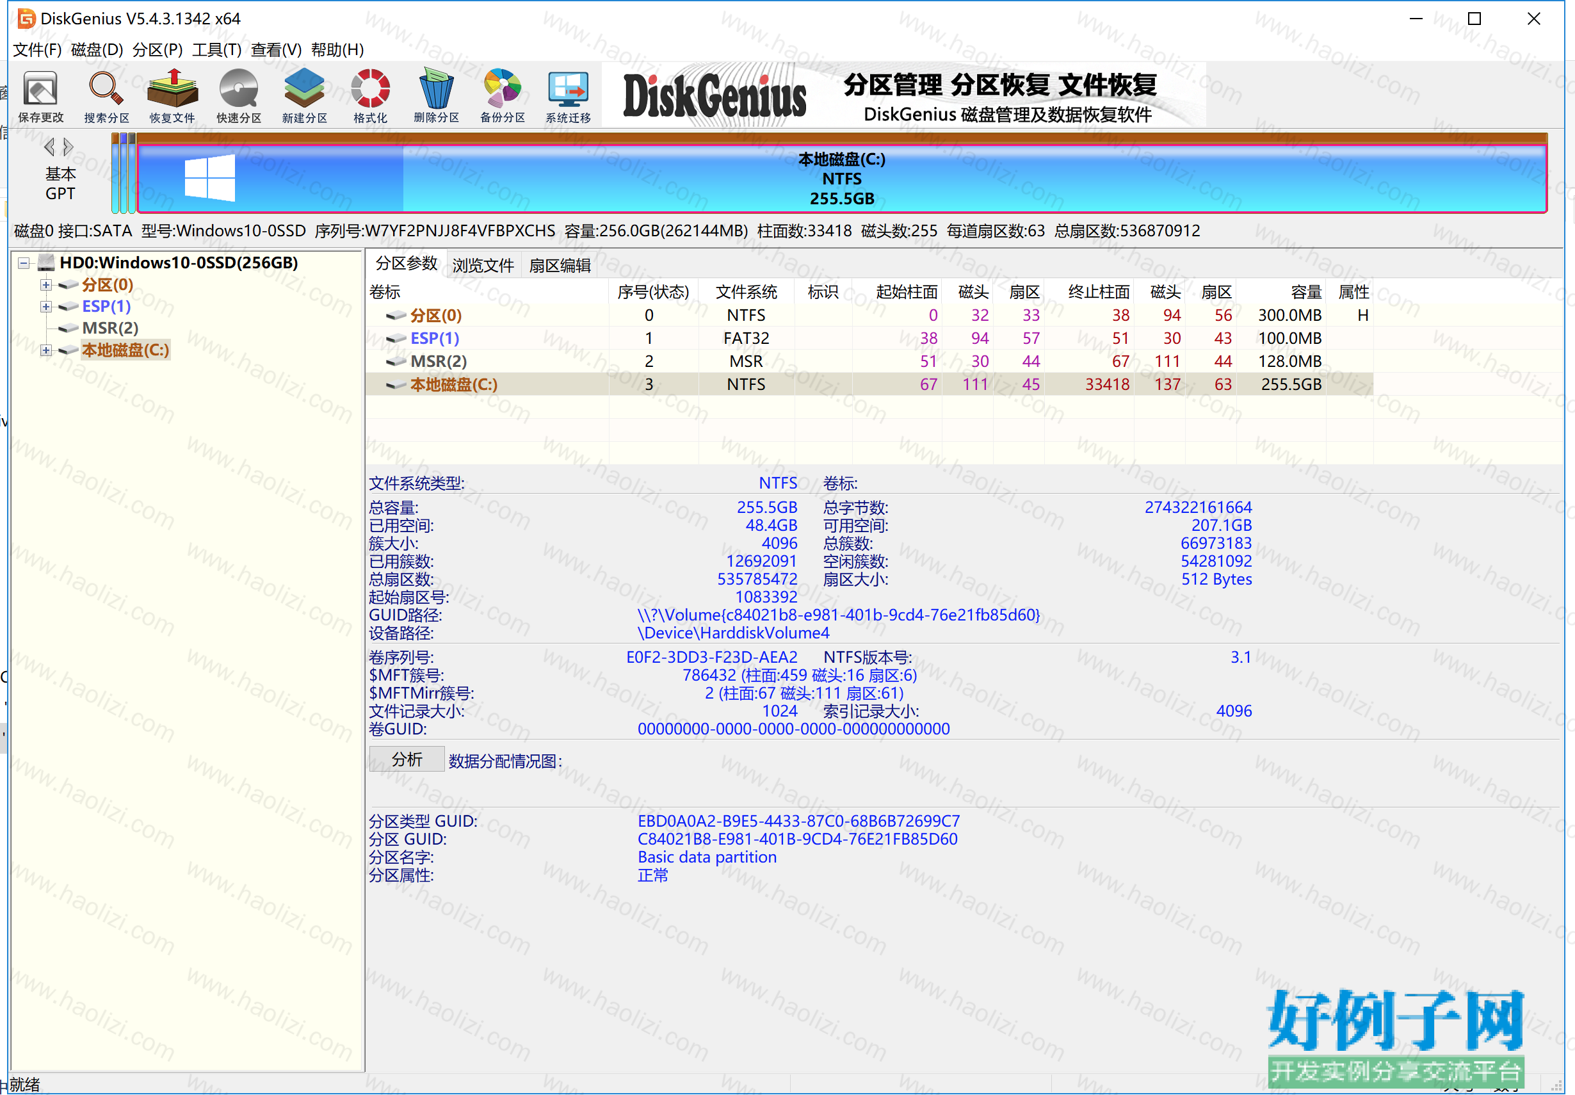The height and width of the screenshot is (1095, 1575).
Task: Select the Format (格式化) toolbar icon
Action: [x=371, y=96]
